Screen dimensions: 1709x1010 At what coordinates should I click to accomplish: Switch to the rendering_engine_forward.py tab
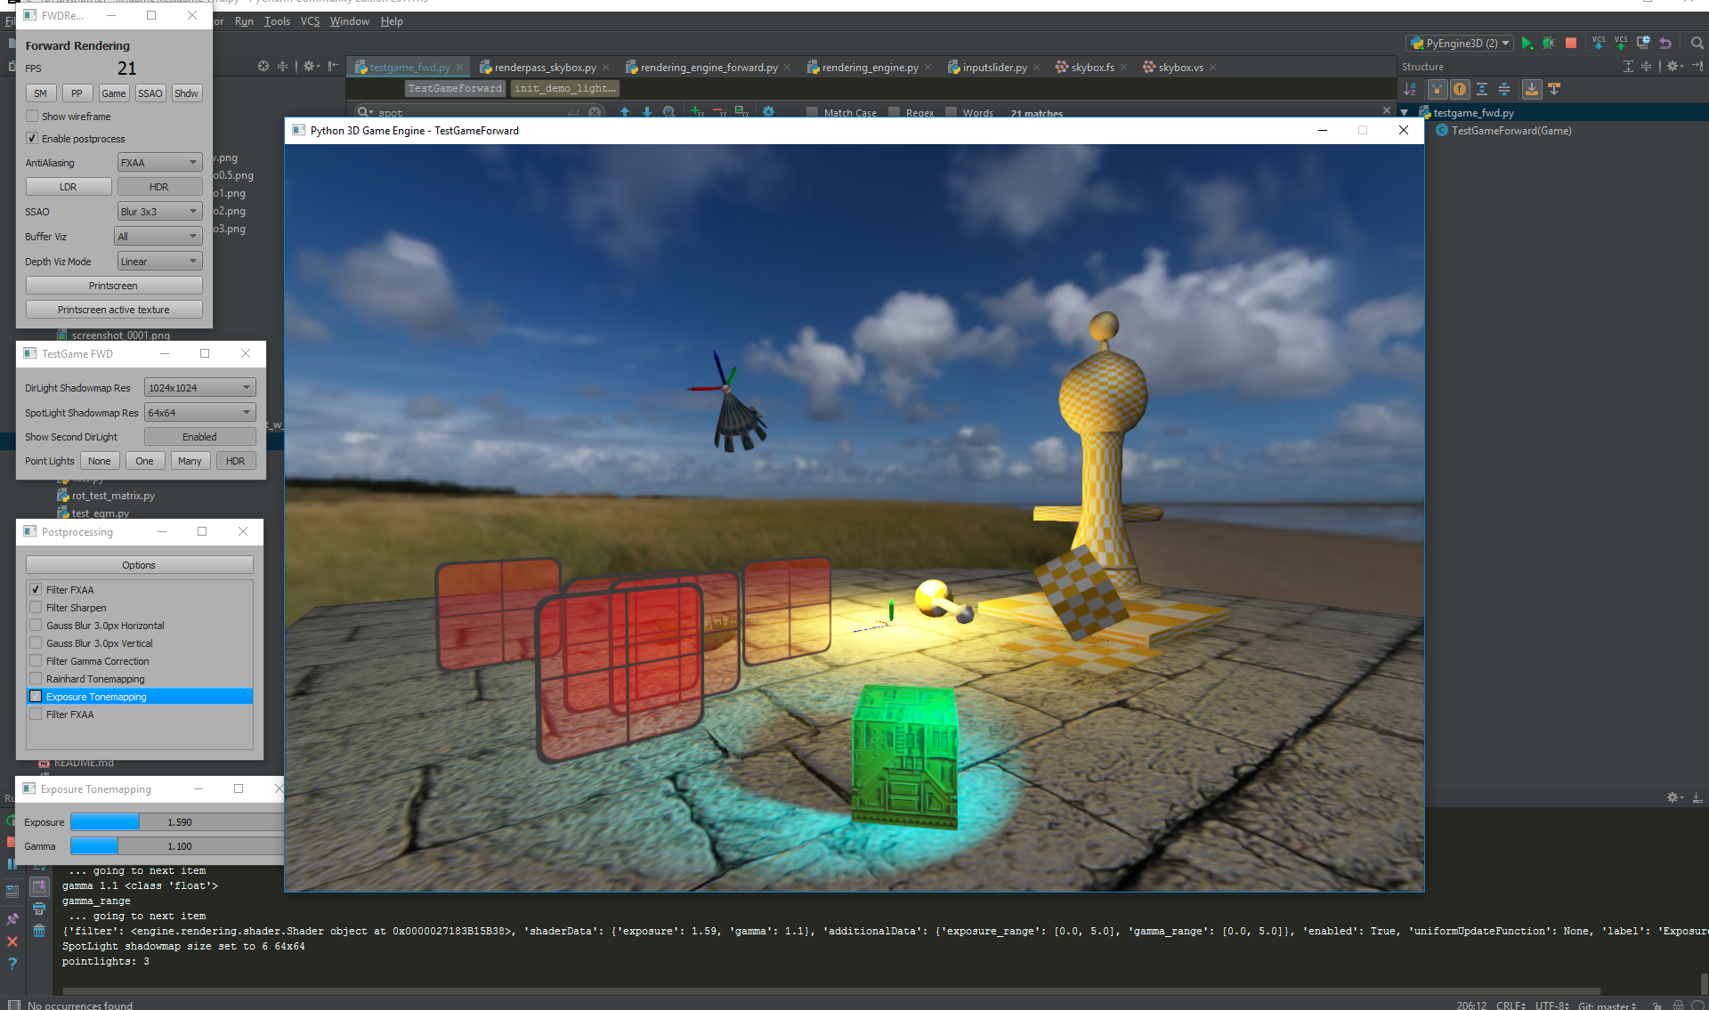click(709, 67)
